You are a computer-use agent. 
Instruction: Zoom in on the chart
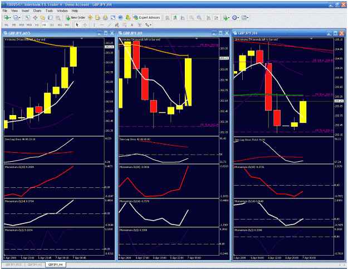coord(192,17)
